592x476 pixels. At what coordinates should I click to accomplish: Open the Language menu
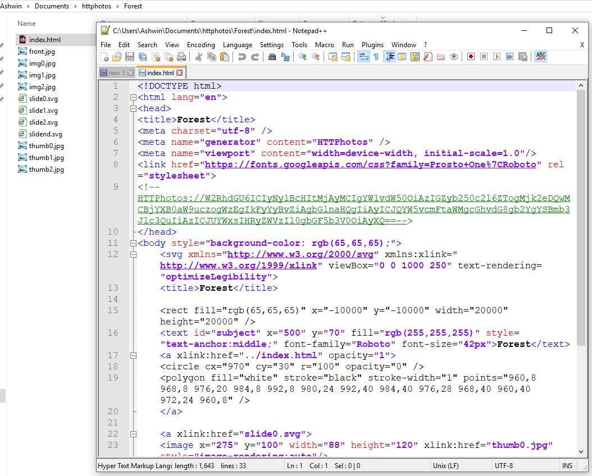coord(238,45)
